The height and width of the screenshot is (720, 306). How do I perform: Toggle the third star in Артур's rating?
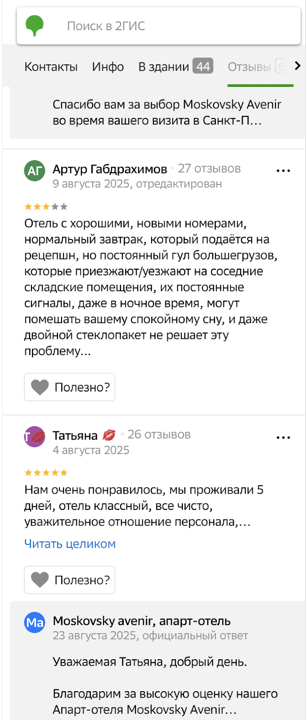point(45,206)
